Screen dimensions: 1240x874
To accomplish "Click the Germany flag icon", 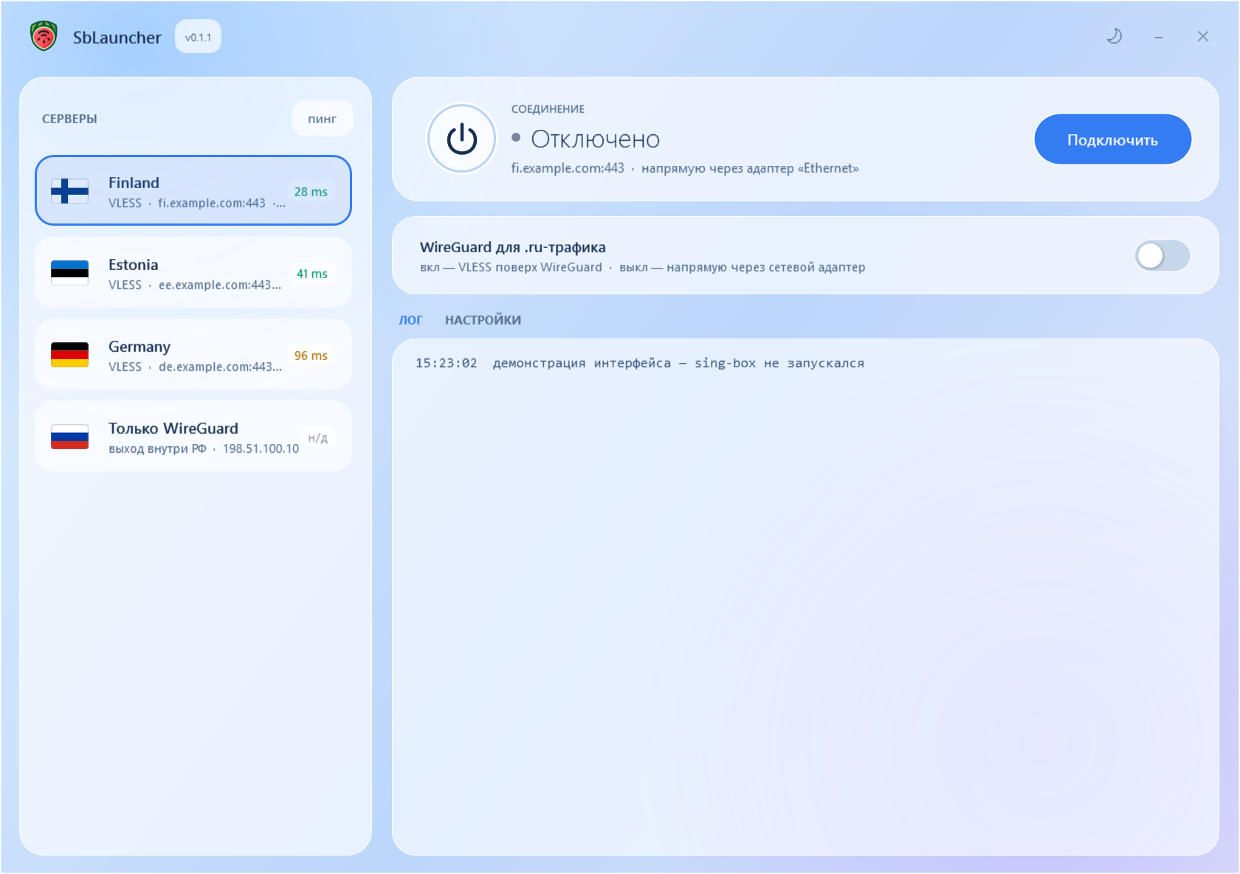I will (69, 355).
